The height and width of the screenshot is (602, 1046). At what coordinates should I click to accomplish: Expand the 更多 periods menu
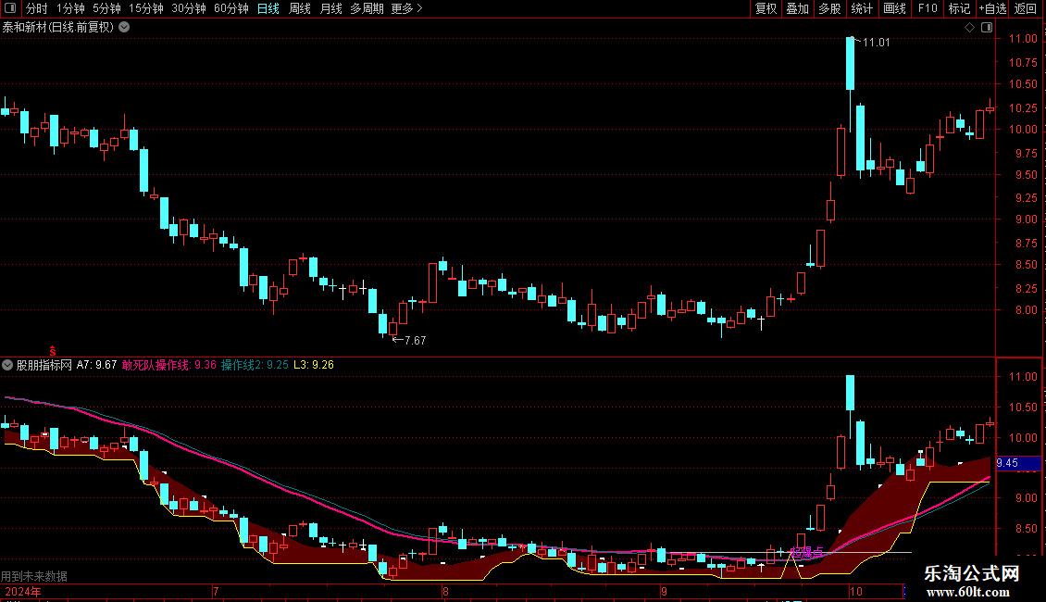[x=407, y=8]
